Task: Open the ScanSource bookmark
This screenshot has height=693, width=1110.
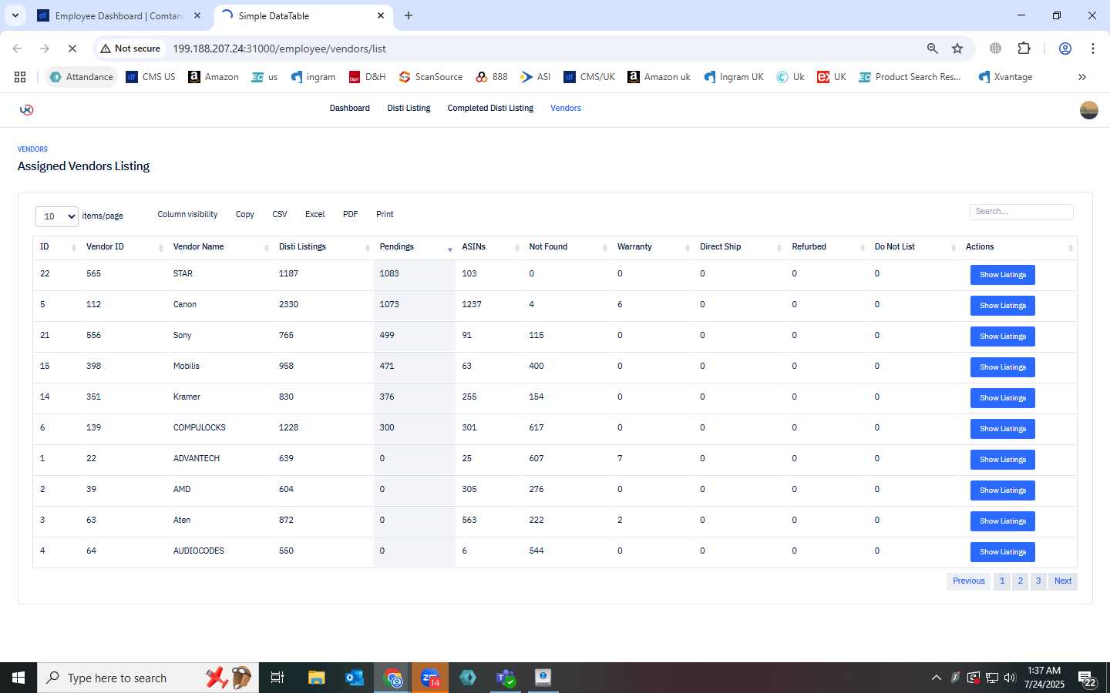Action: click(x=431, y=77)
